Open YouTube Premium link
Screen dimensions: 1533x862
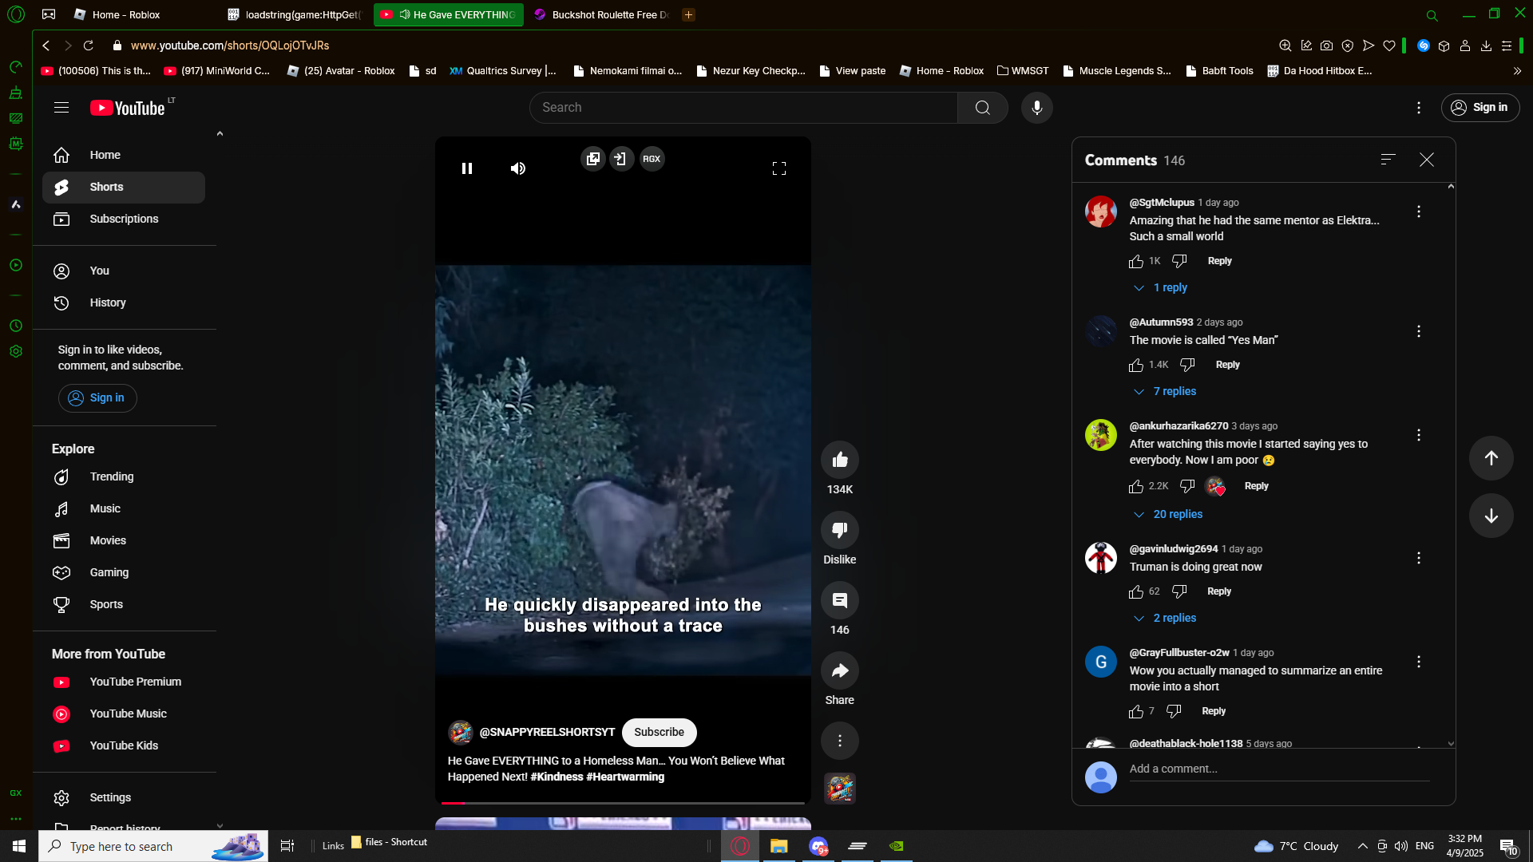[x=124, y=682]
